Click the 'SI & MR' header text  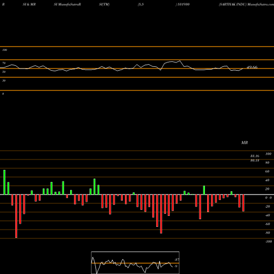[29, 4]
